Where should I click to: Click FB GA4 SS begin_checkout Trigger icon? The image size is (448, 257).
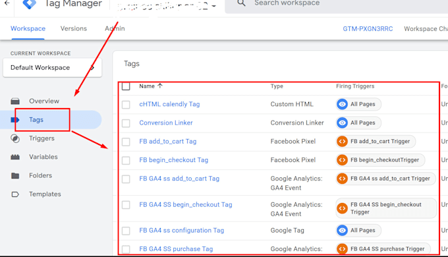coord(342,208)
